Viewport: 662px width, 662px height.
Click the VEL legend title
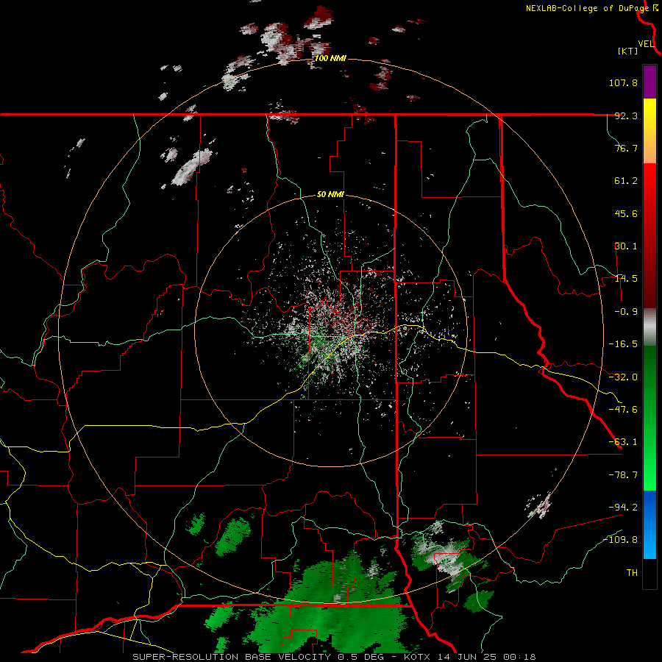pyautogui.click(x=646, y=44)
